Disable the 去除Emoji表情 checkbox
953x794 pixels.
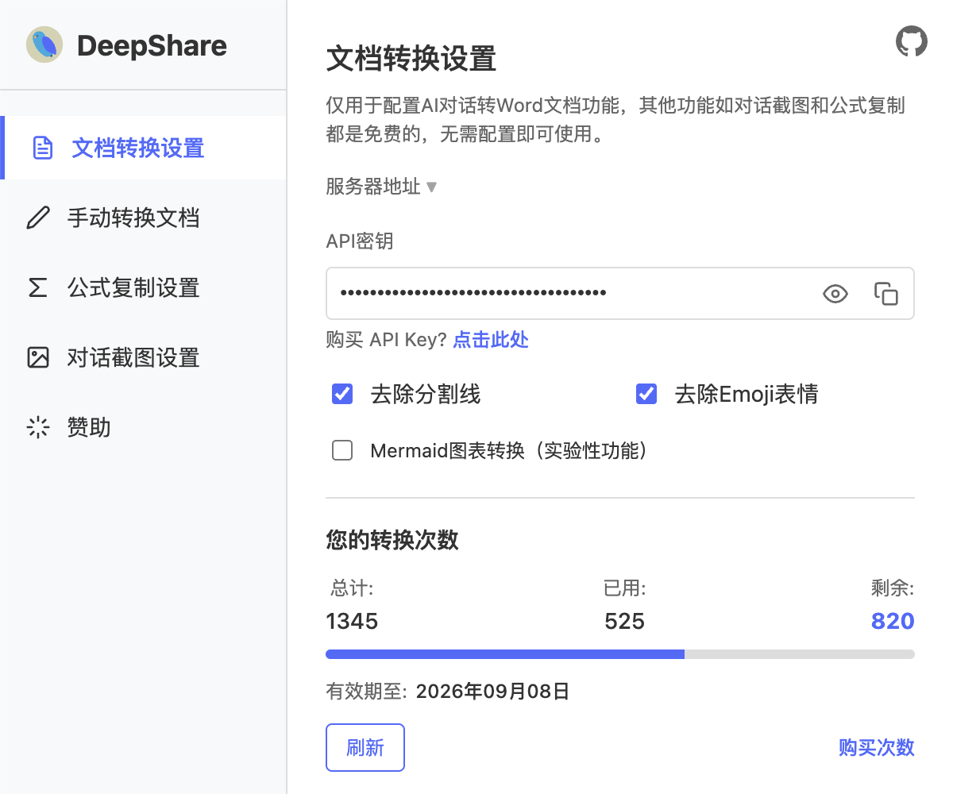coord(646,394)
